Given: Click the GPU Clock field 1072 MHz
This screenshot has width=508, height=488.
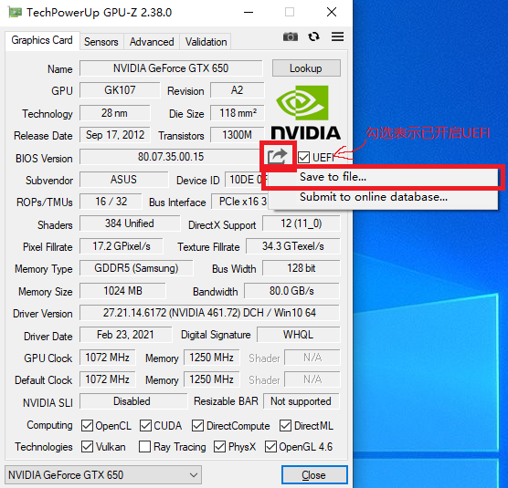Looking at the screenshot, I should coord(108,358).
